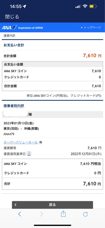Open the share sheet icon
Image resolution: width=105 pixels, height=228 pixels.
click(63, 214)
